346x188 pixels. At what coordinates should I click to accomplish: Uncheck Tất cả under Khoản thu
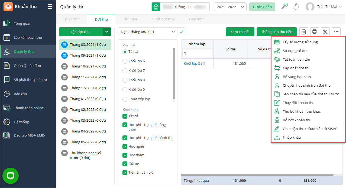pos(125,116)
